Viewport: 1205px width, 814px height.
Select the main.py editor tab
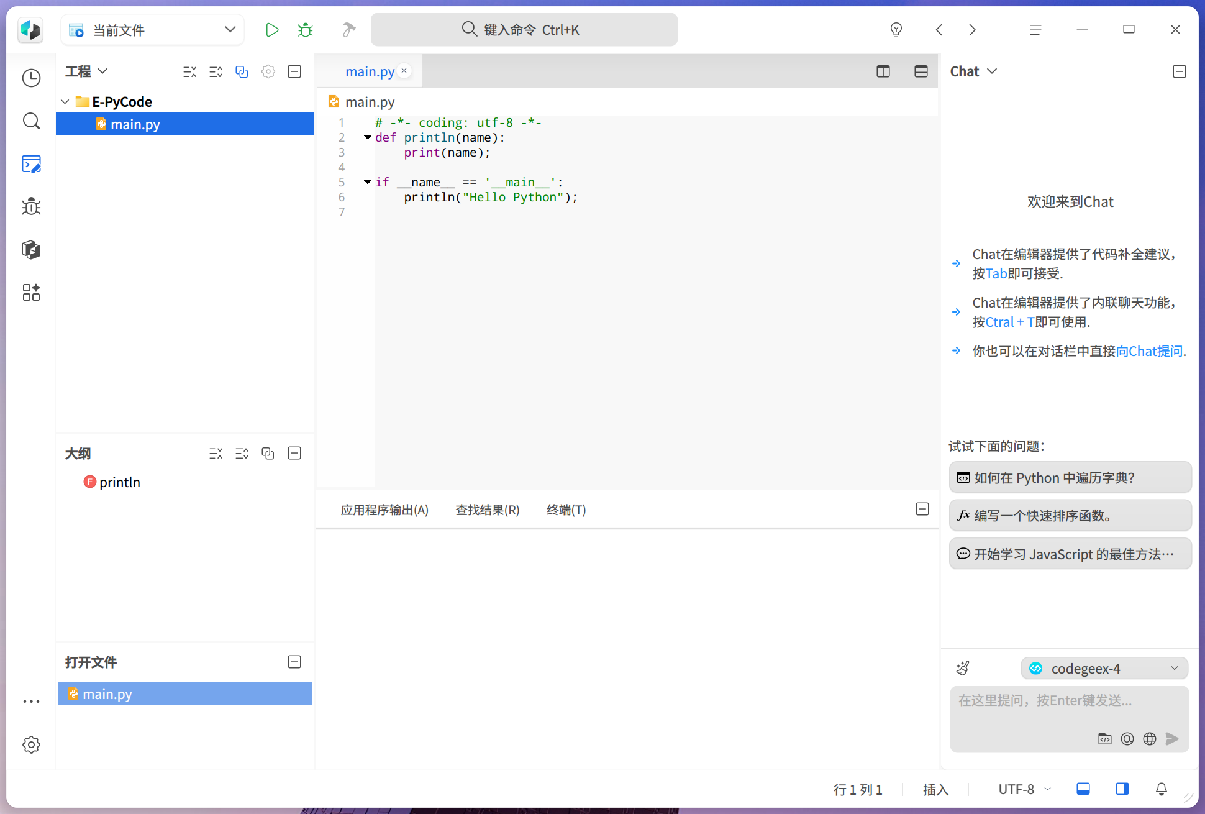tap(370, 71)
